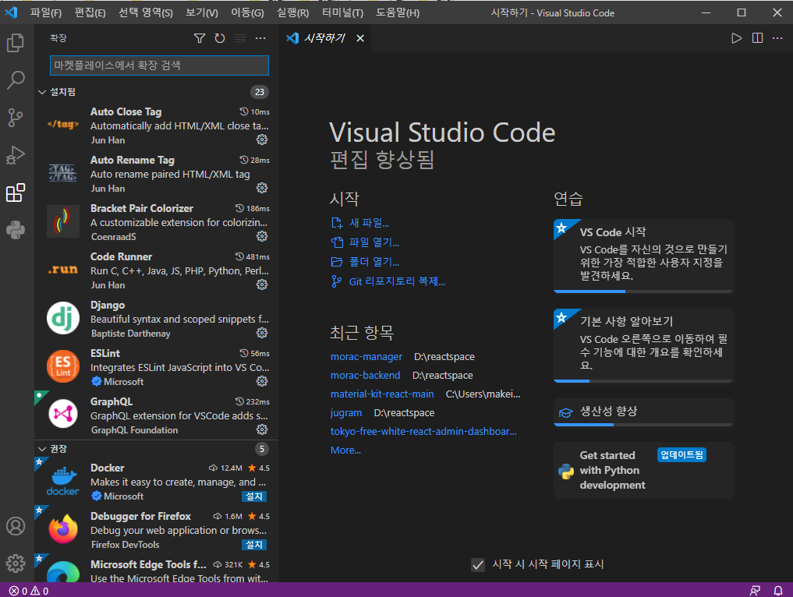Install the Debugger for Firefox extension
This screenshot has height=597, width=793.
pos(254,545)
